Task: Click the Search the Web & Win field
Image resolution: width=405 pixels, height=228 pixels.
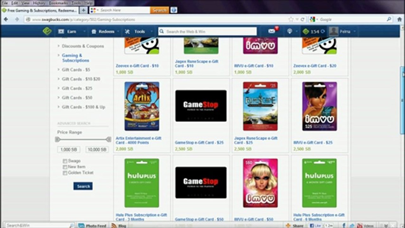Action: point(207,31)
